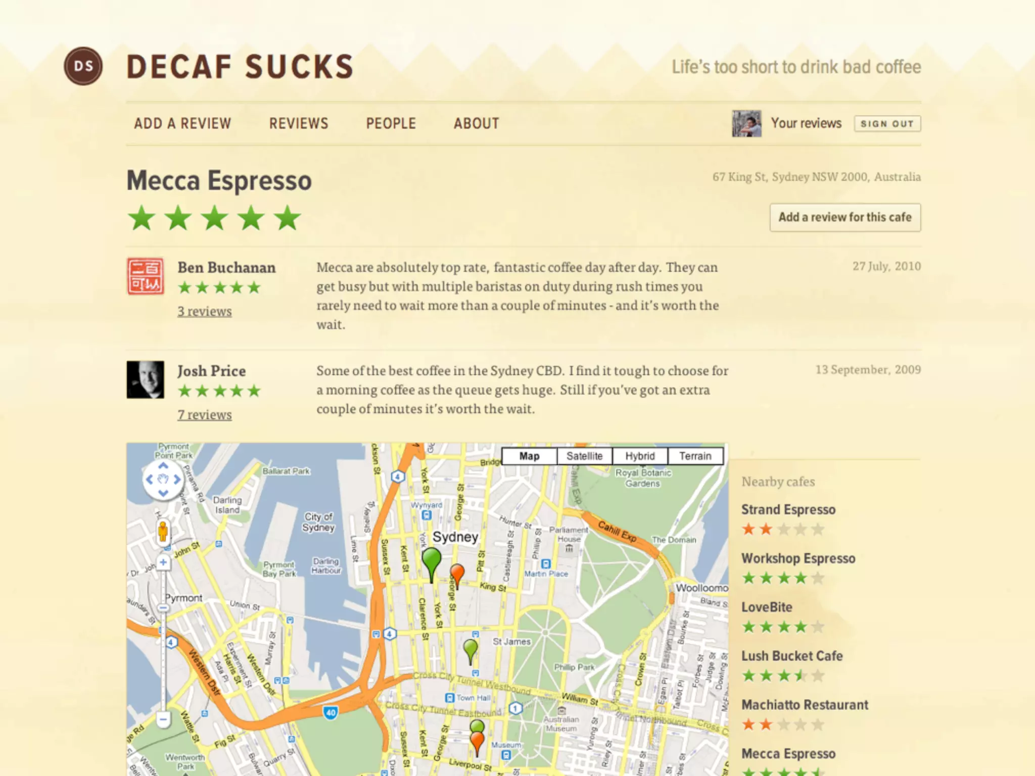Viewport: 1035px width, 776px height.
Task: Open Ben Buchanan's 3 reviews link
Action: 205,311
